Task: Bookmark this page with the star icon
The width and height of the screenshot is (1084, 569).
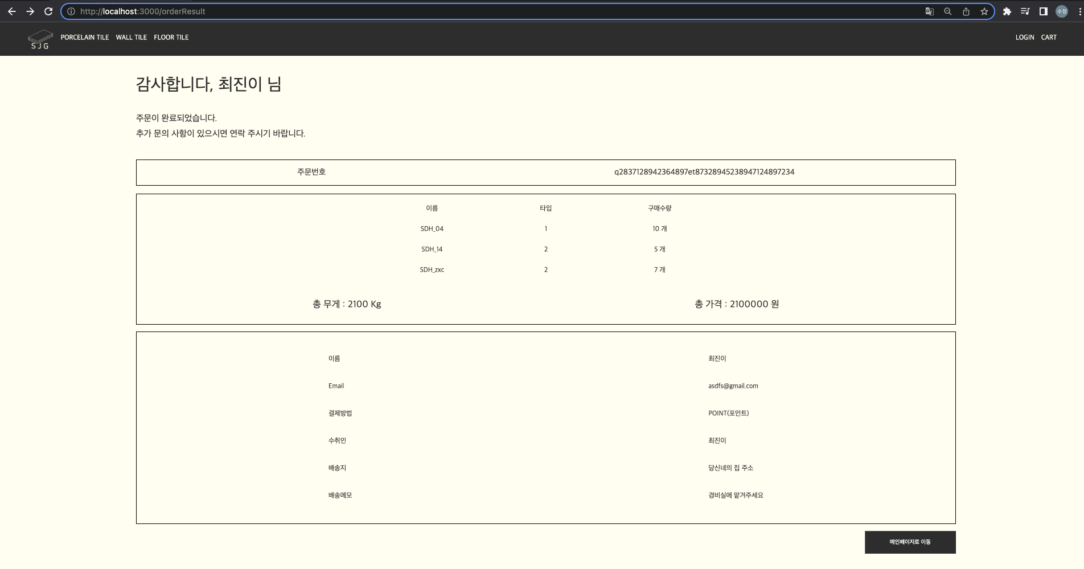Action: 984,11
